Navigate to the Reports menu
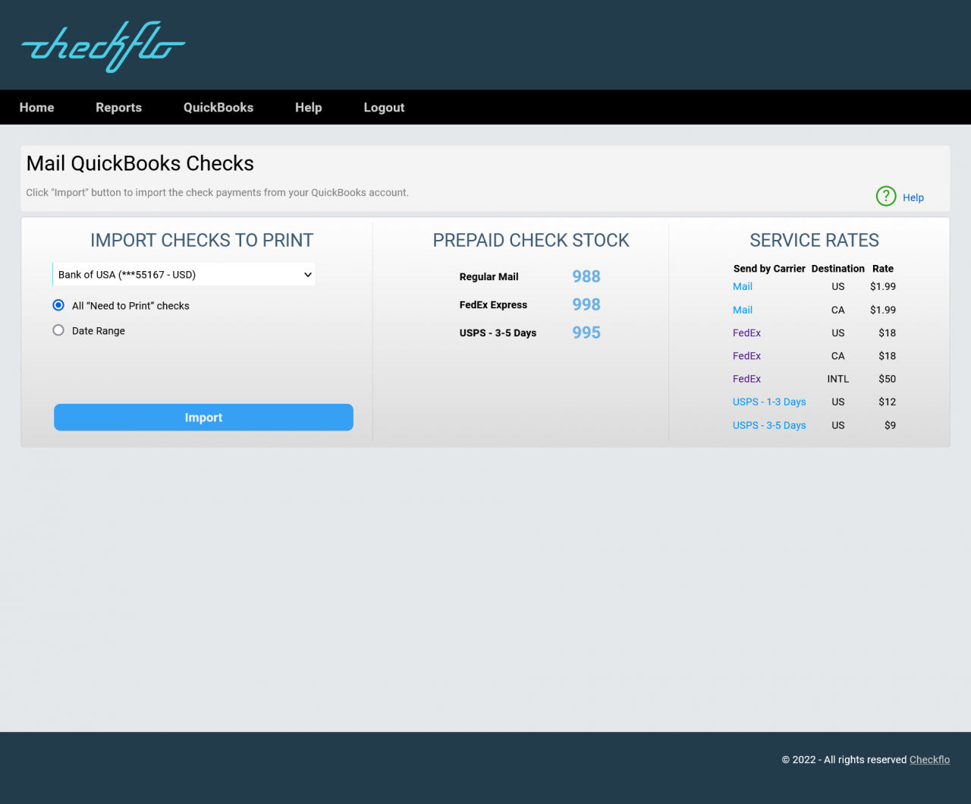 tap(118, 107)
